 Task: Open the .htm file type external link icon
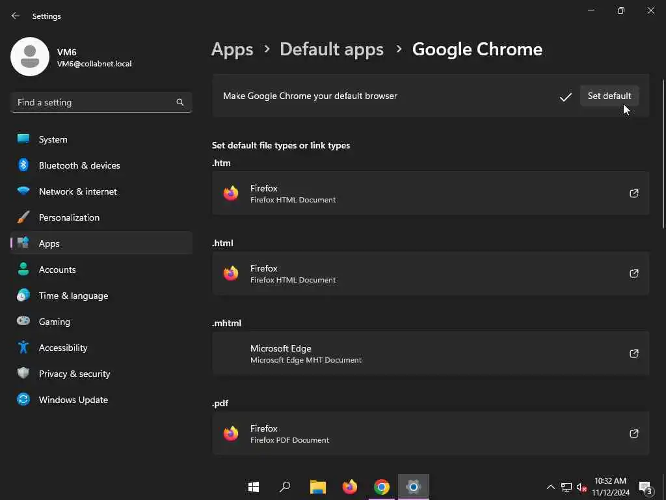pos(633,193)
